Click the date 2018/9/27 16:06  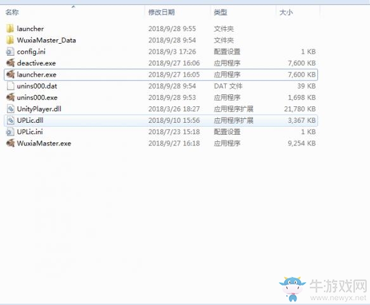coord(174,63)
